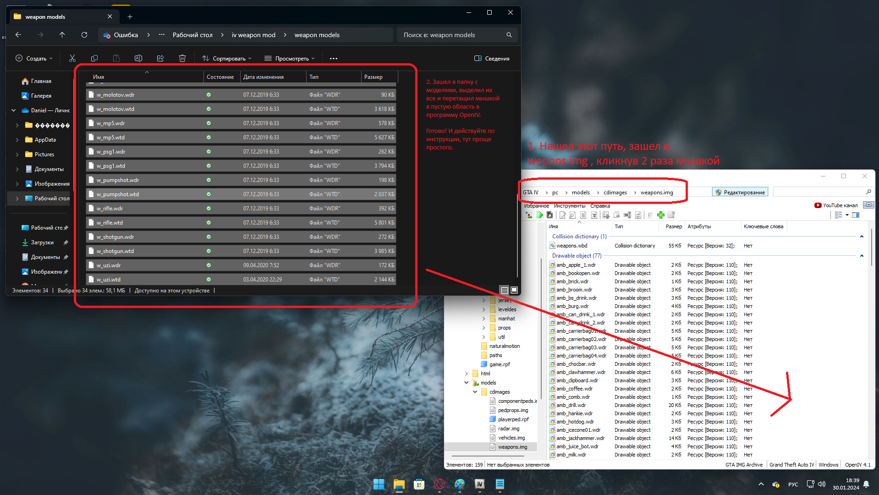
Task: Select vehicles.img in OpenIV tree
Action: point(511,438)
